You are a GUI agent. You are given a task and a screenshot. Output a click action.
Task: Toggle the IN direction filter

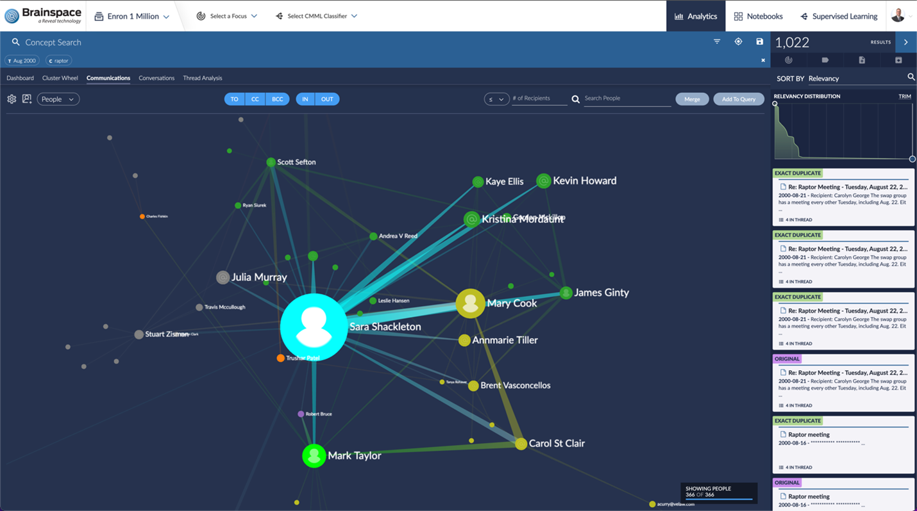305,99
